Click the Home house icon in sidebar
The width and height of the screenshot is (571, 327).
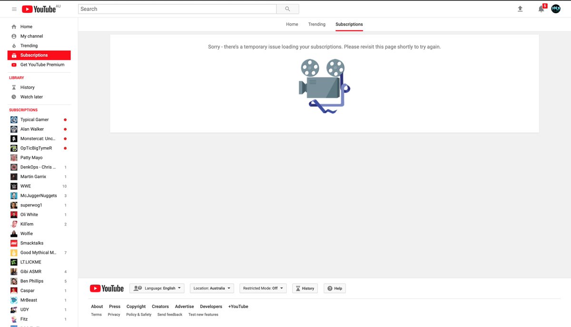(x=14, y=27)
